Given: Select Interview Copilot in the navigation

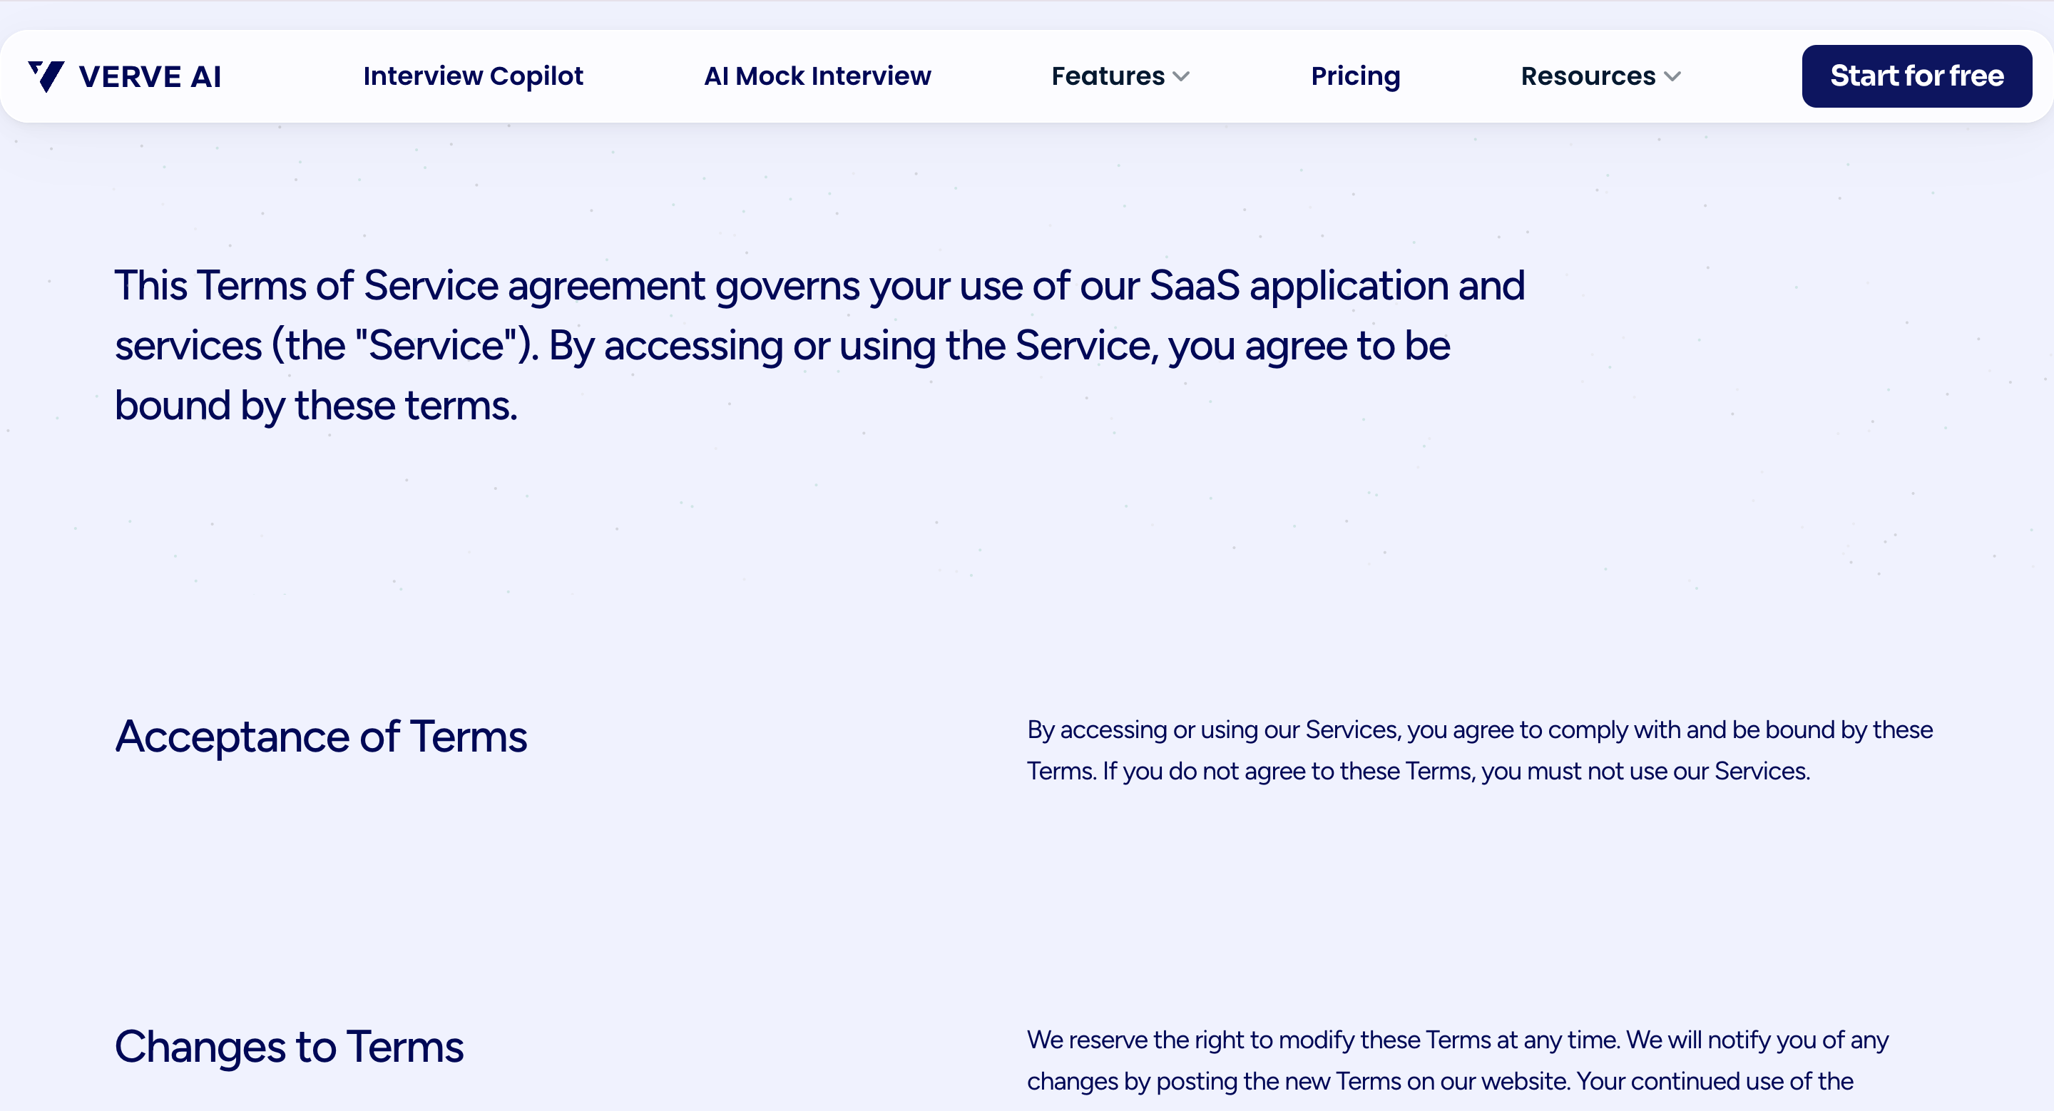Looking at the screenshot, I should point(473,76).
